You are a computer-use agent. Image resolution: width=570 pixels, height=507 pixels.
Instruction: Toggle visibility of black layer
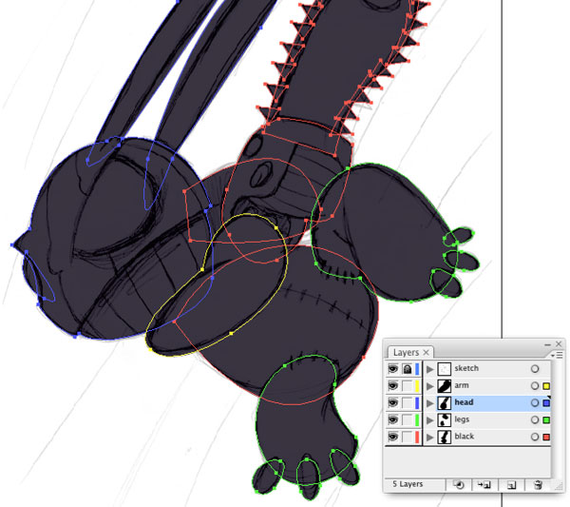pos(392,437)
